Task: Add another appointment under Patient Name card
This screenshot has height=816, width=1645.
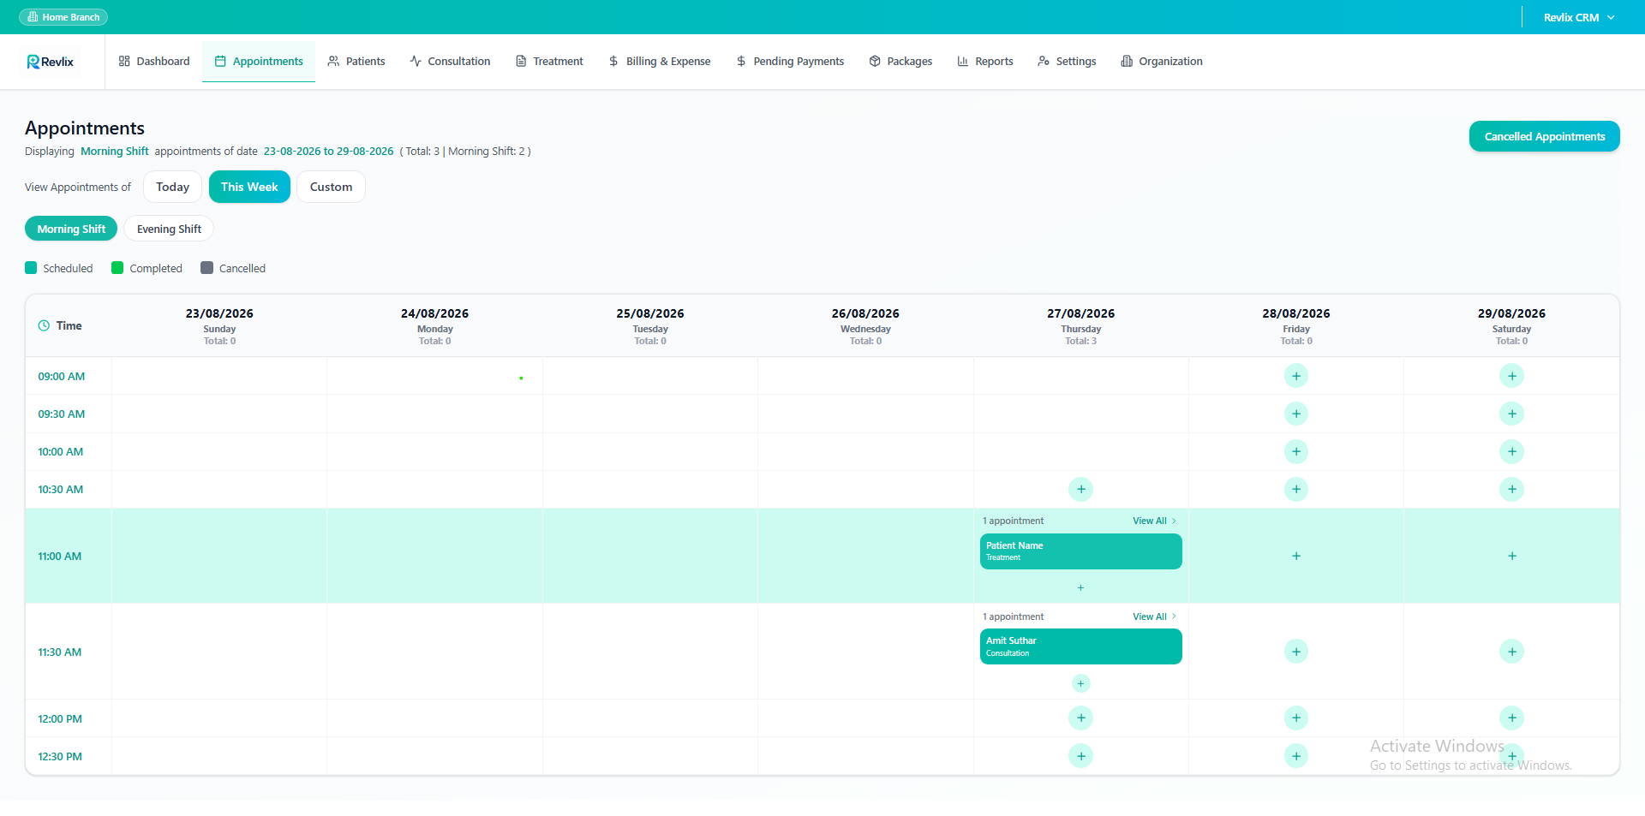Action: tap(1080, 587)
